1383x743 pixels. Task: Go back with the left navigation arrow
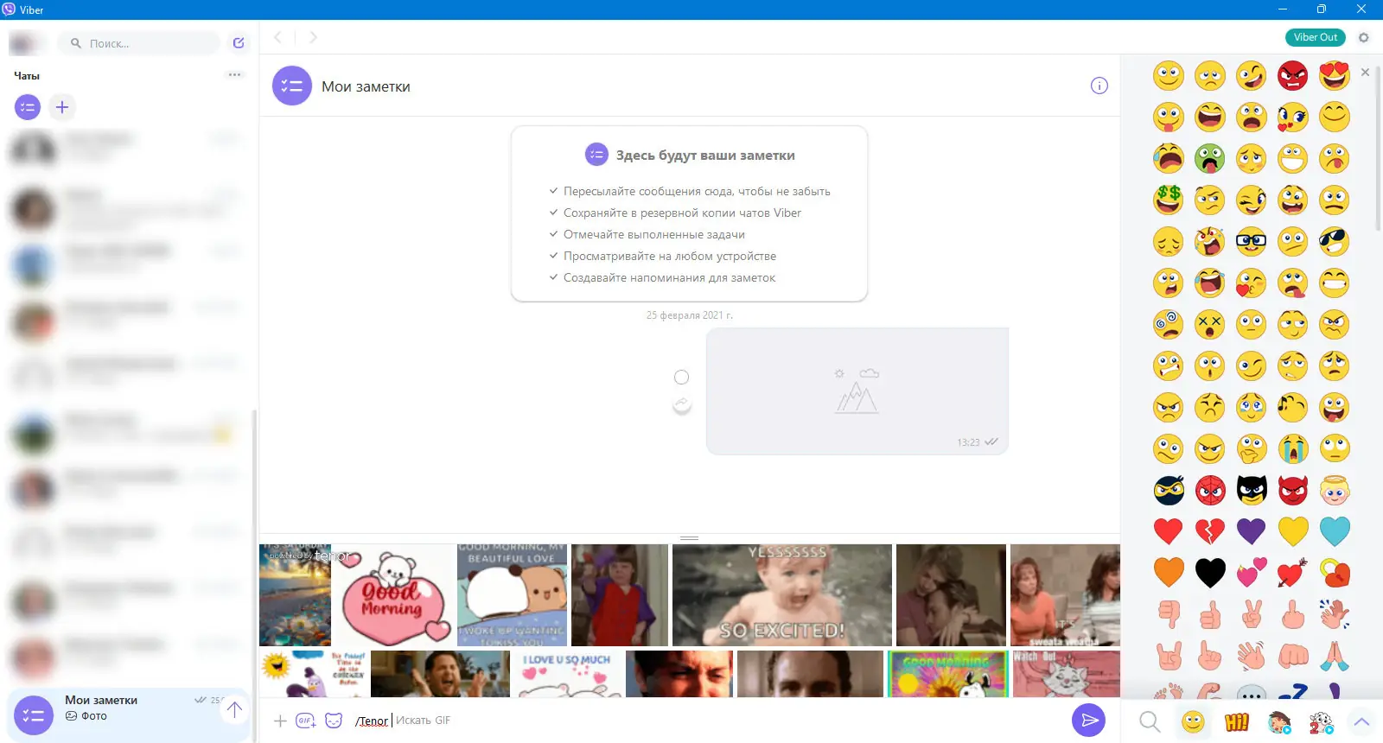278,37
